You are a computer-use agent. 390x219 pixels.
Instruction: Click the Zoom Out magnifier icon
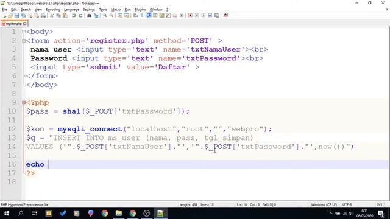112,16
